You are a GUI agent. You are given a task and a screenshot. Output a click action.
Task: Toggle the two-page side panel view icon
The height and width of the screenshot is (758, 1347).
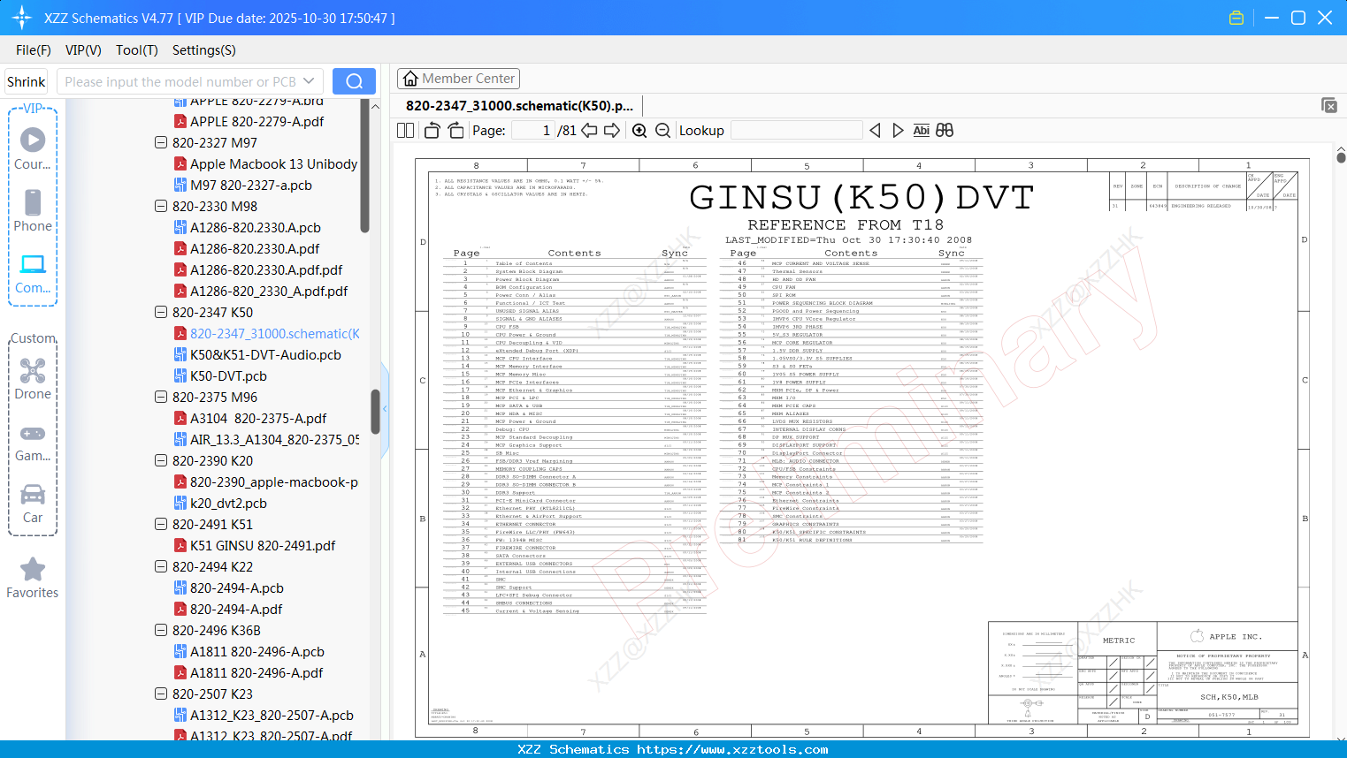pyautogui.click(x=405, y=131)
